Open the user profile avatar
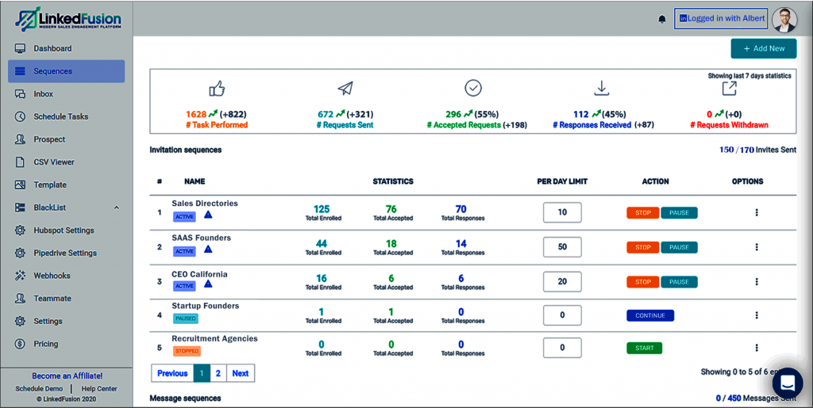813x408 pixels. 784,19
